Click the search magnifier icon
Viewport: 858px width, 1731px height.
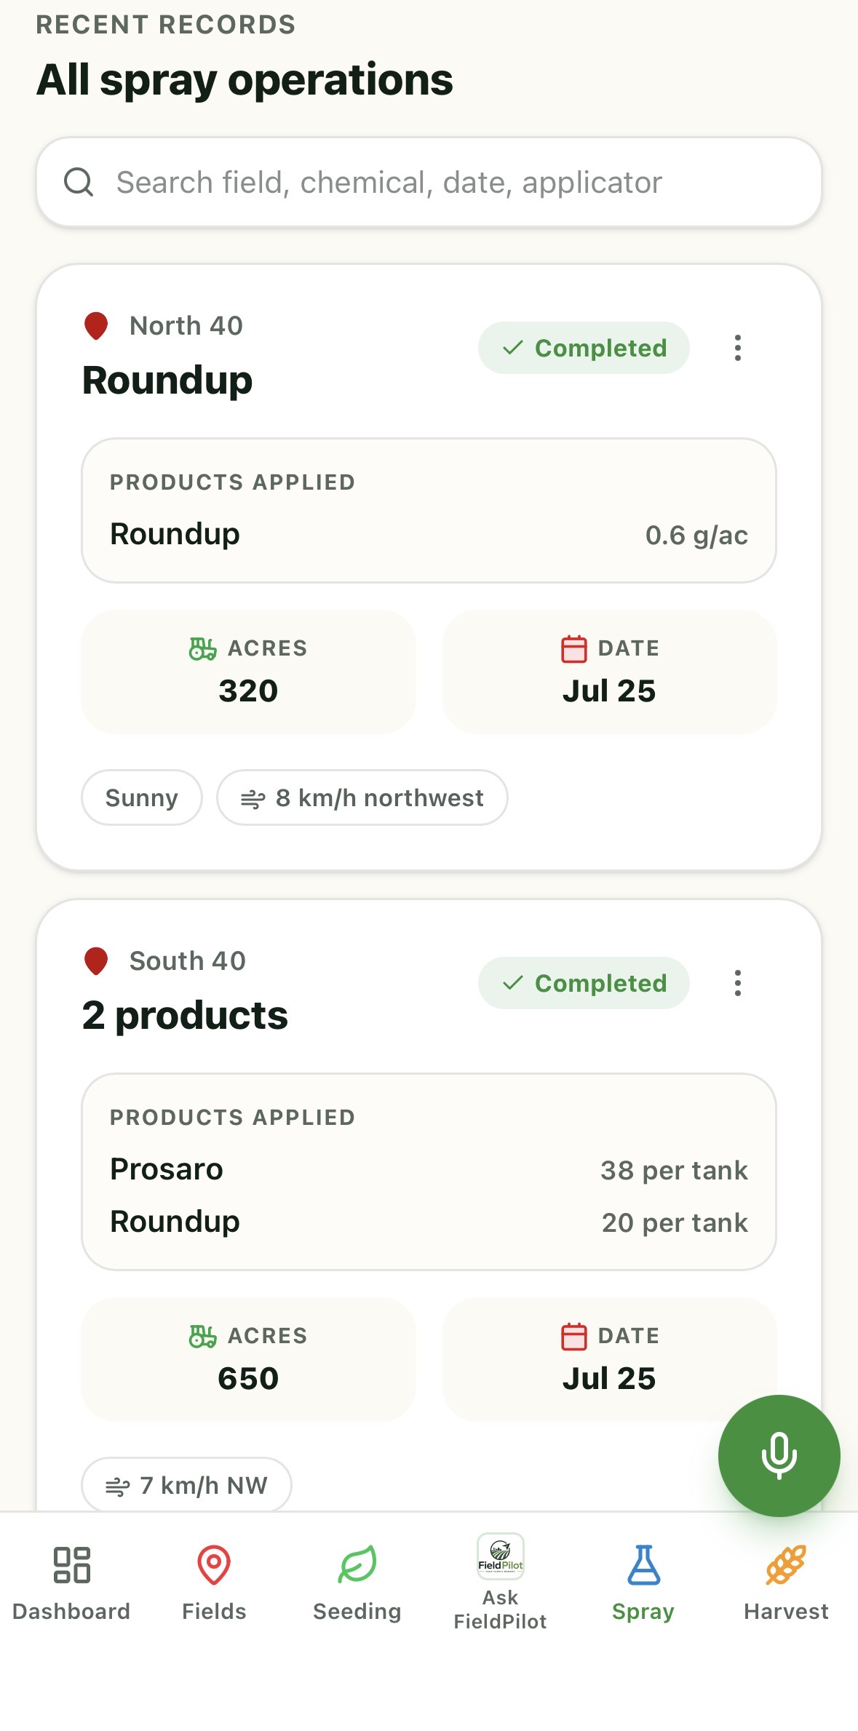[79, 182]
